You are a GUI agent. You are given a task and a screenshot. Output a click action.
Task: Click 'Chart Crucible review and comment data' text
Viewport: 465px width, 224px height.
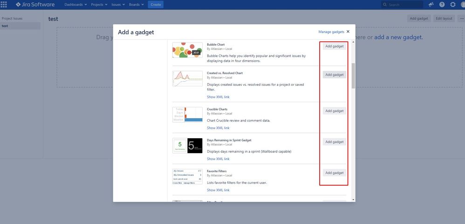[239, 120]
